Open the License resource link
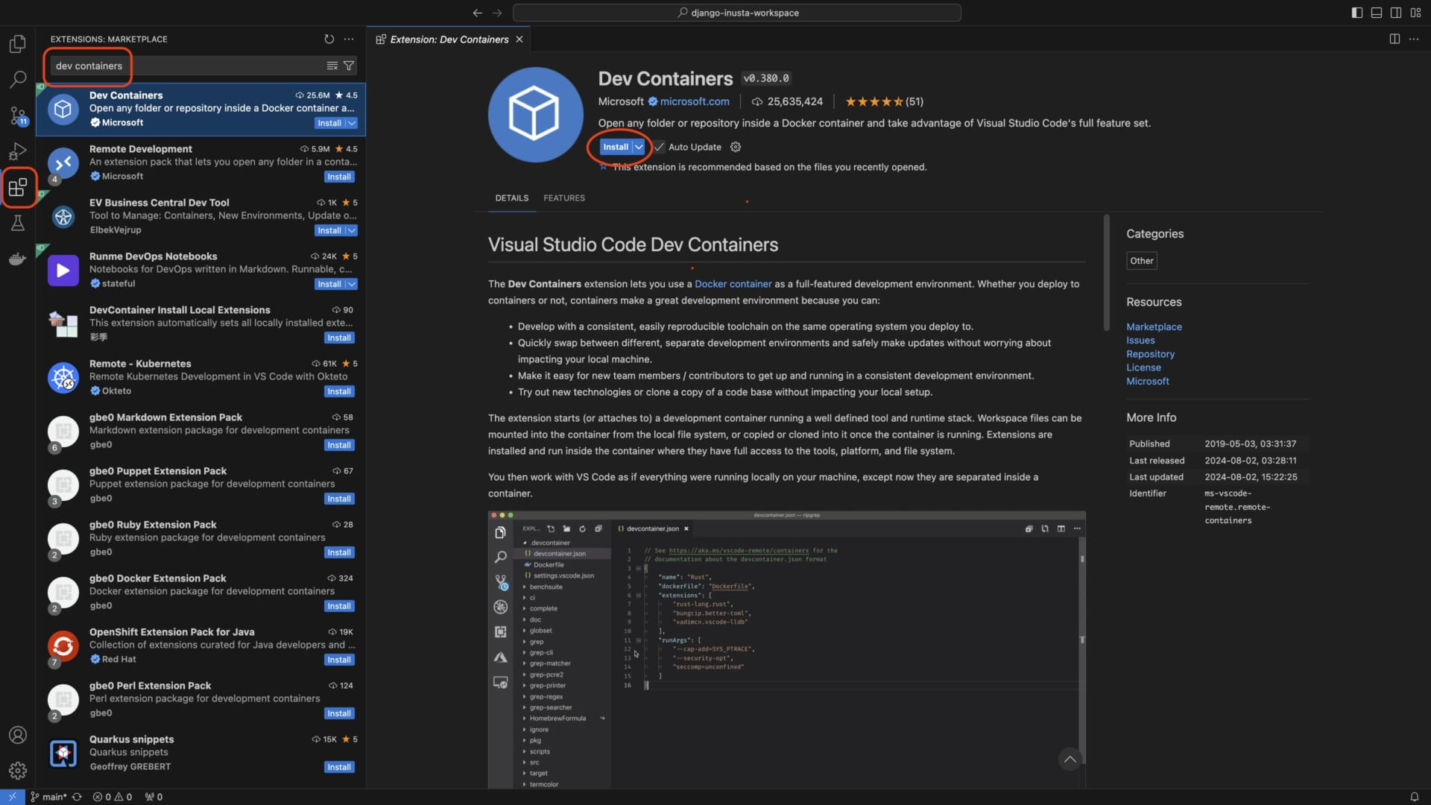This screenshot has width=1431, height=805. point(1143,367)
